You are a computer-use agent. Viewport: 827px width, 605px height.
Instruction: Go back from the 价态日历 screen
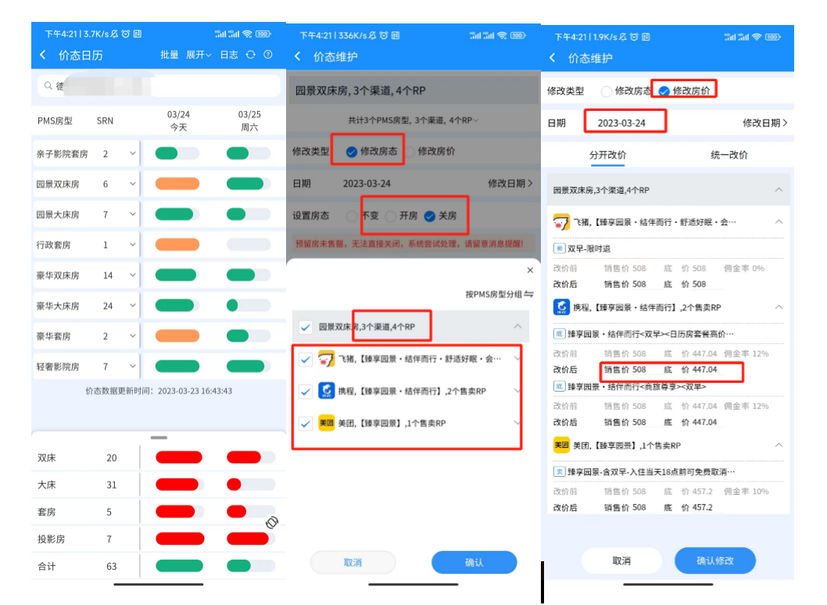43,55
